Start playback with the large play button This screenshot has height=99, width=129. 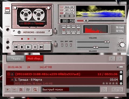(x=28, y=47)
